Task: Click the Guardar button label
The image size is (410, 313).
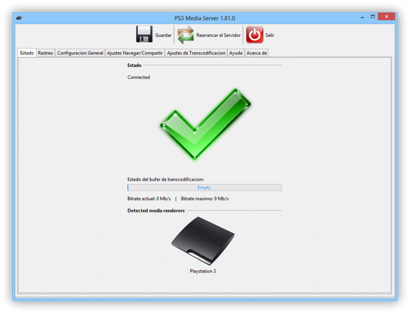Action: click(x=163, y=35)
